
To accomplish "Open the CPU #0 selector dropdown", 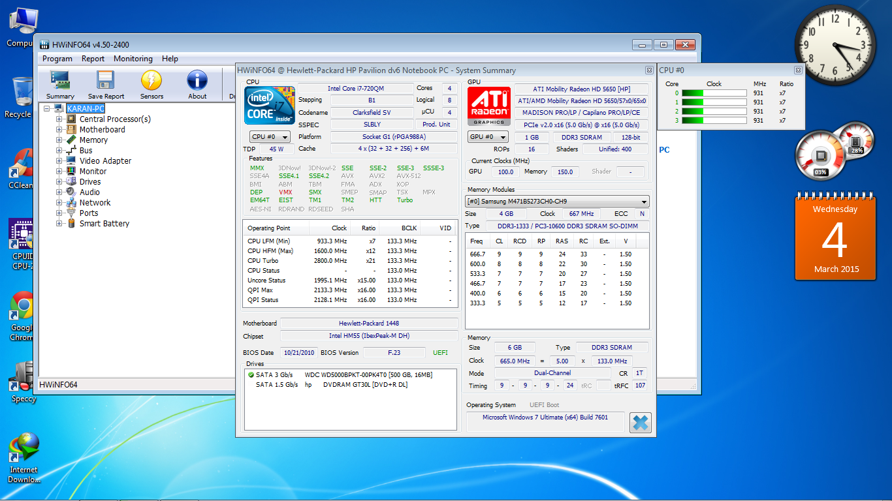I will point(270,137).
